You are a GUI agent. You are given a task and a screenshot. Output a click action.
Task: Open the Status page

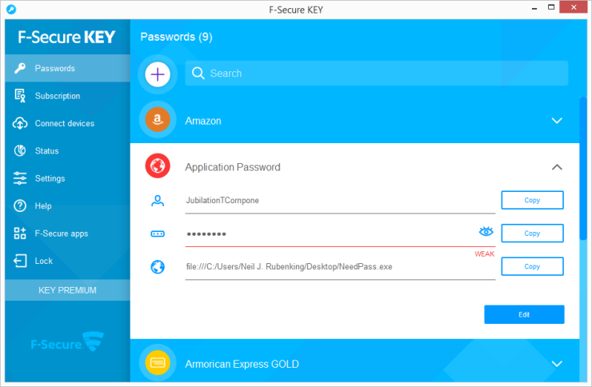(67, 151)
